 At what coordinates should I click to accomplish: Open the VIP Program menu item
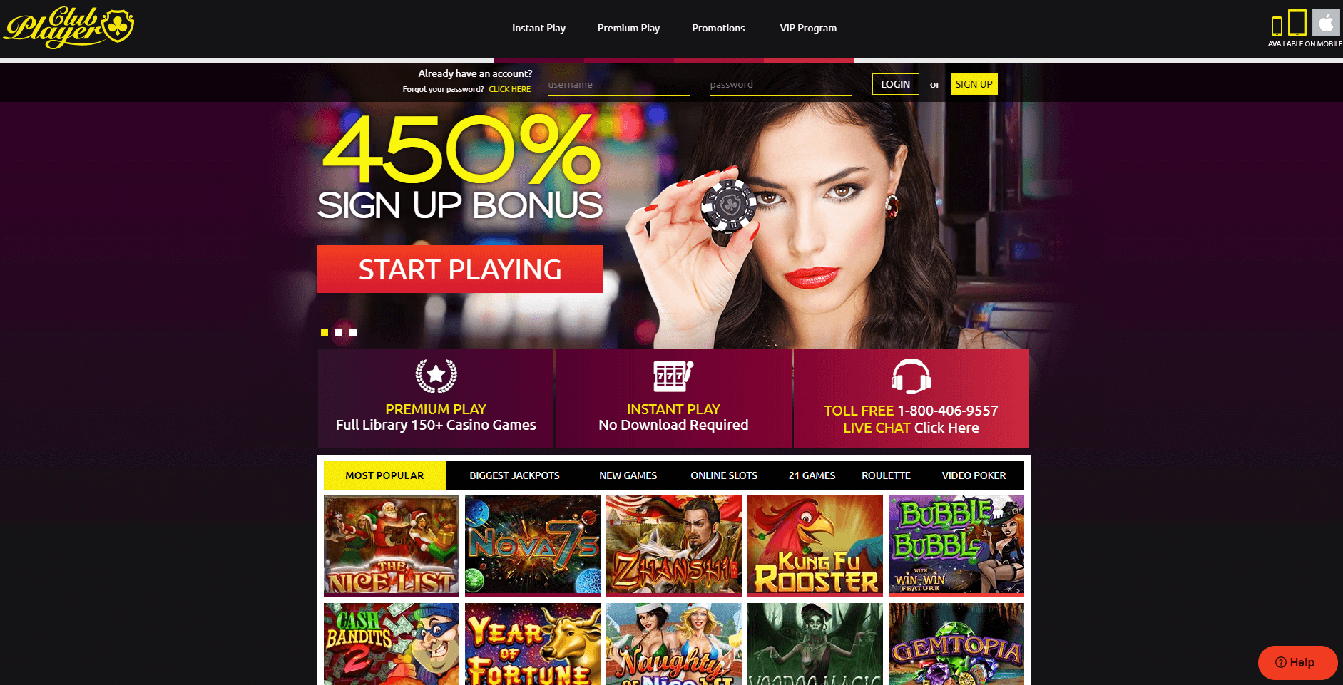[x=808, y=28]
